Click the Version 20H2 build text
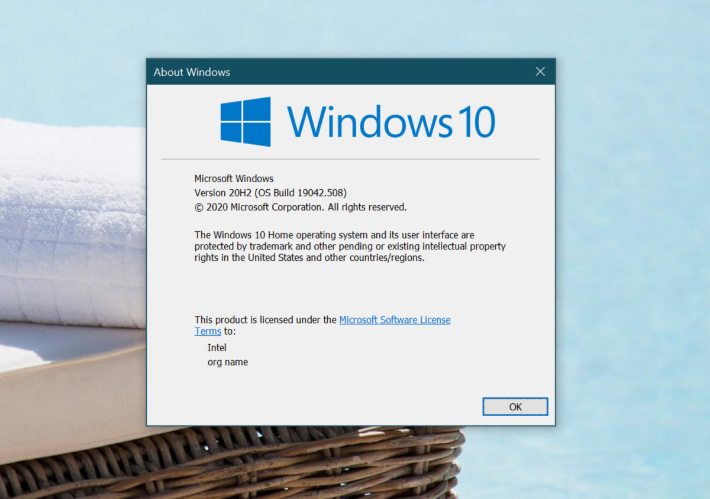 pyautogui.click(x=270, y=193)
